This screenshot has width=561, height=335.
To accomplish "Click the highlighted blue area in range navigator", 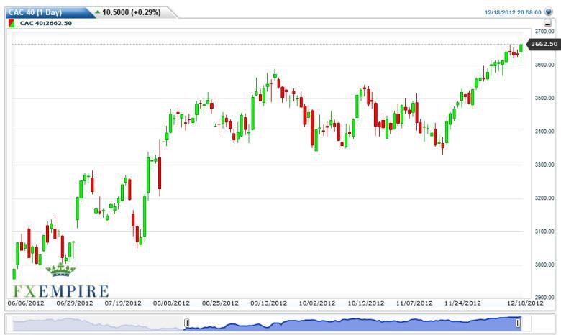I will [x=352, y=324].
